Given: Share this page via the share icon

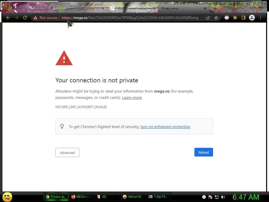Looking at the screenshot, I should (x=208, y=18).
